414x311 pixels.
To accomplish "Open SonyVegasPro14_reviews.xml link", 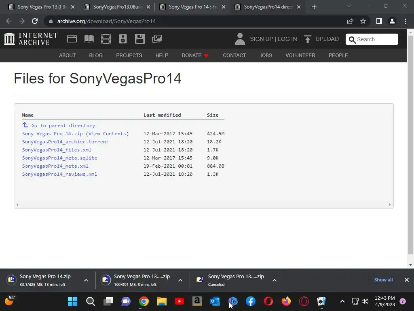I will [x=59, y=174].
